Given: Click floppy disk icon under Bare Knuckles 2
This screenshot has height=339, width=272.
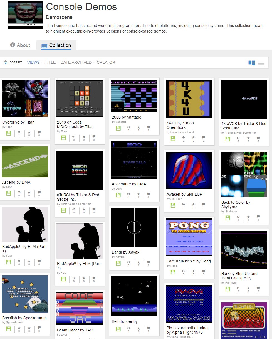Looking at the screenshot, I should tap(173, 272).
